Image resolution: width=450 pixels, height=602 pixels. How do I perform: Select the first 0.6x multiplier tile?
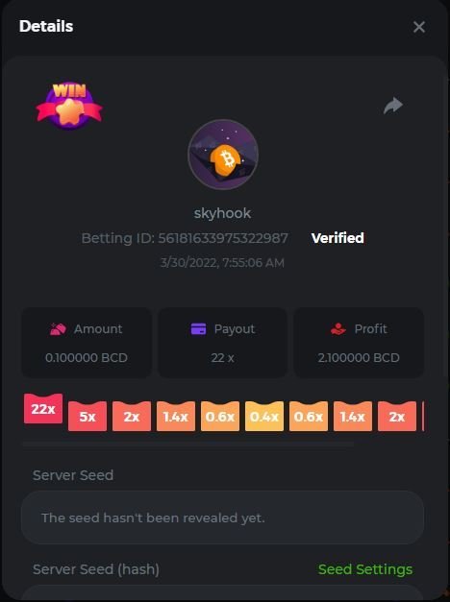(x=220, y=416)
